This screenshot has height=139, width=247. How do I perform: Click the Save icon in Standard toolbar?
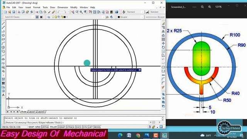click(x=14, y=12)
